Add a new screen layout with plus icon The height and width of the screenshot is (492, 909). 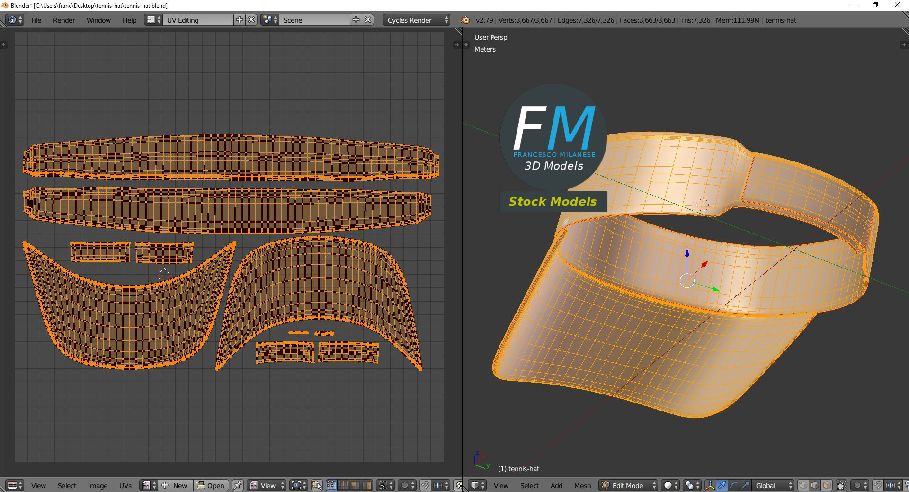click(240, 20)
